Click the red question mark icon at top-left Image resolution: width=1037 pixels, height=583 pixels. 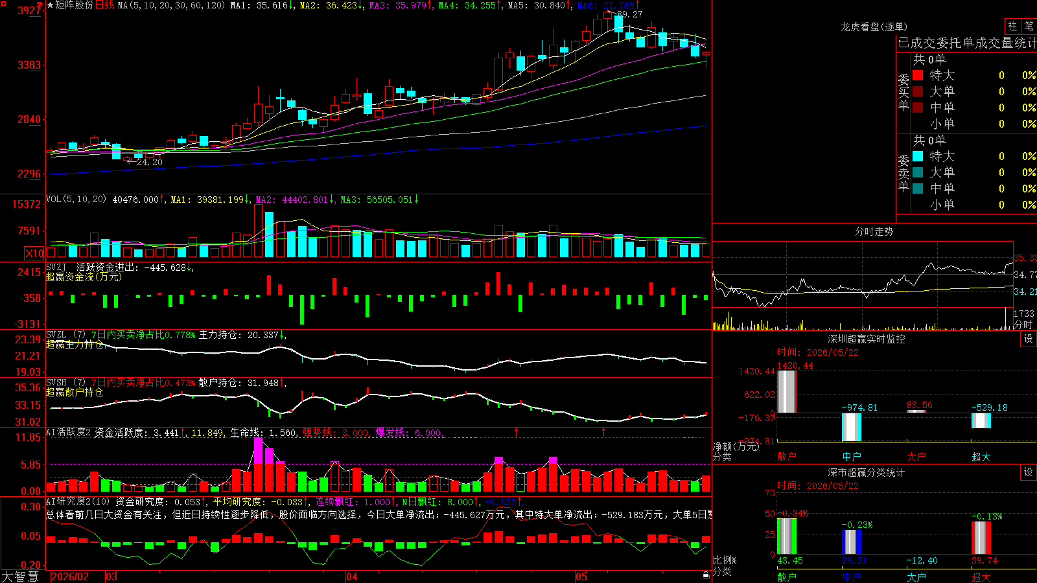coord(40,5)
